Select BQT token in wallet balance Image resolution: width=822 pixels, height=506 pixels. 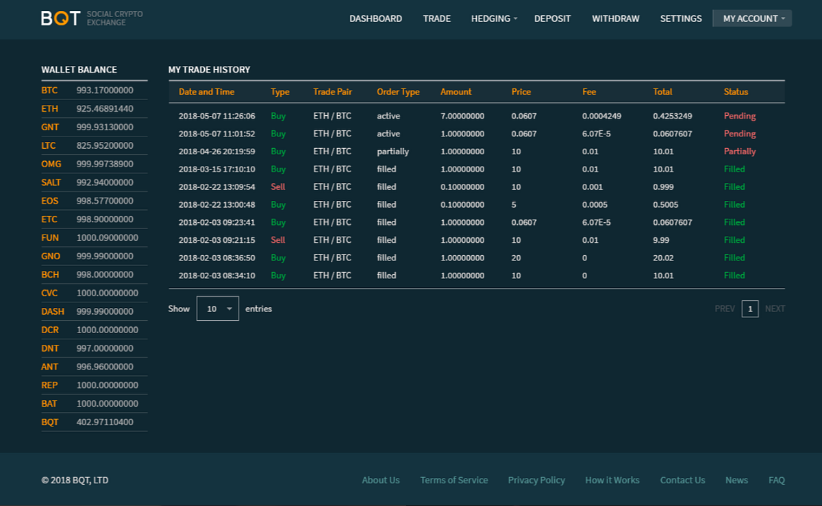click(50, 422)
